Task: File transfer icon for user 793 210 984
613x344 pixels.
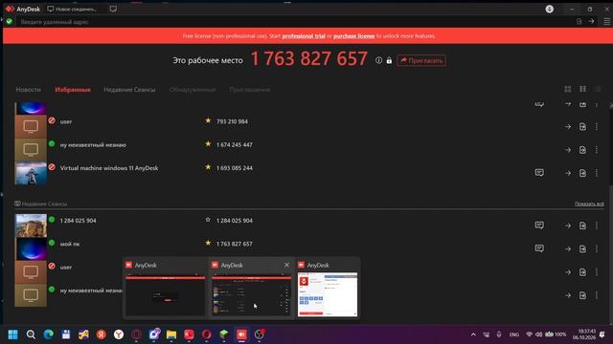Action: tap(582, 127)
